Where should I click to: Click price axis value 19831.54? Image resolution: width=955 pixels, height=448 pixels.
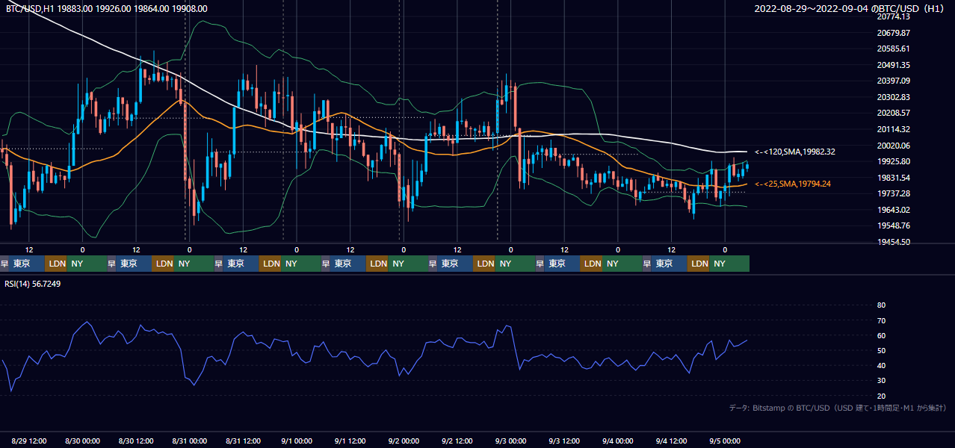pos(893,178)
